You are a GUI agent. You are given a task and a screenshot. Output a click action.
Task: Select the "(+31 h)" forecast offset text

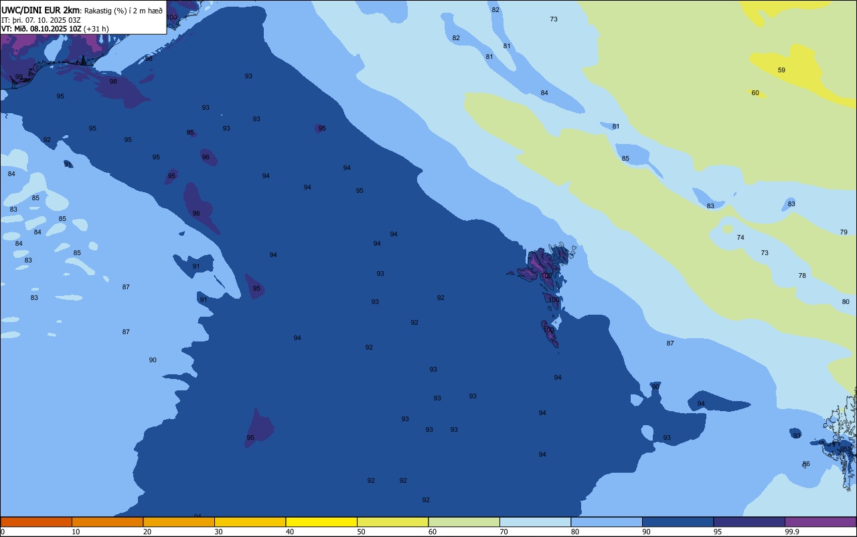tap(96, 29)
